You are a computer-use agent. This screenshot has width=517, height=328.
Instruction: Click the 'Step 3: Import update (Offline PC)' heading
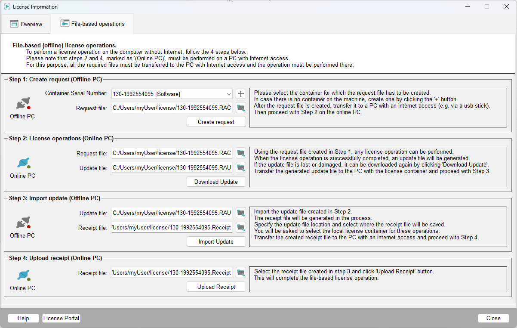(55, 198)
